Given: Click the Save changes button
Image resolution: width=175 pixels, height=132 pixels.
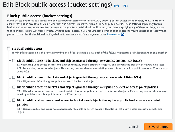Looking at the screenshot, I should pyautogui.click(x=158, y=127).
